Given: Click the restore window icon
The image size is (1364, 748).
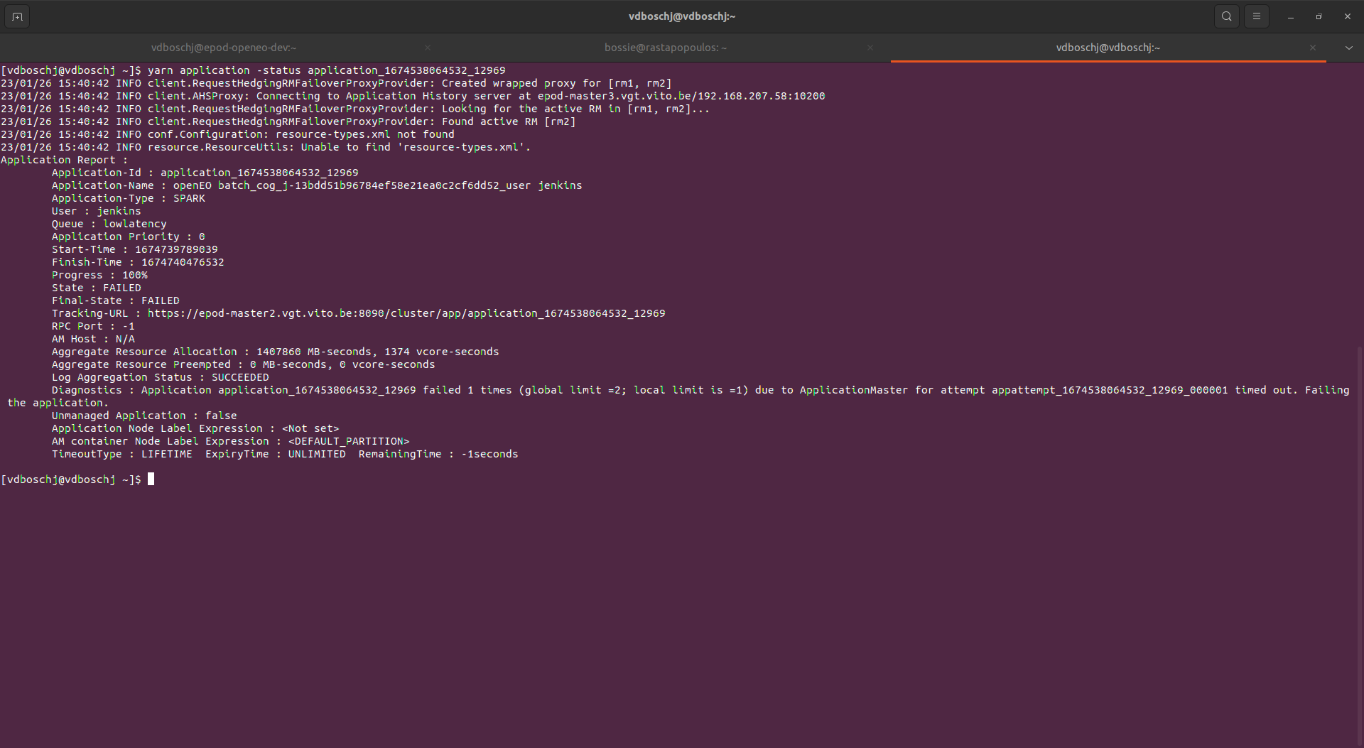Looking at the screenshot, I should [x=1319, y=16].
